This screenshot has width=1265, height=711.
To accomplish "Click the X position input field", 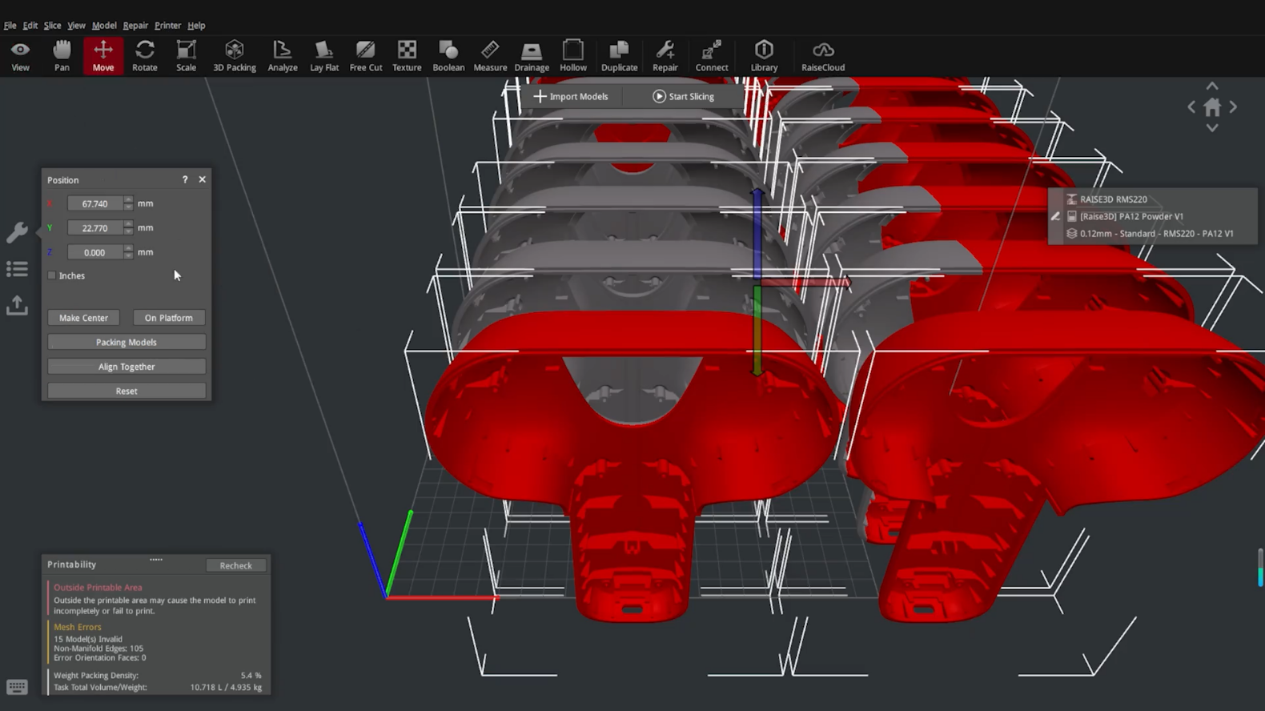I will (95, 203).
